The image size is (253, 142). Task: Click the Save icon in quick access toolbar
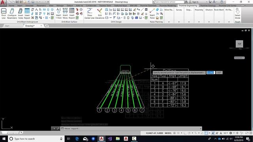(17, 2)
